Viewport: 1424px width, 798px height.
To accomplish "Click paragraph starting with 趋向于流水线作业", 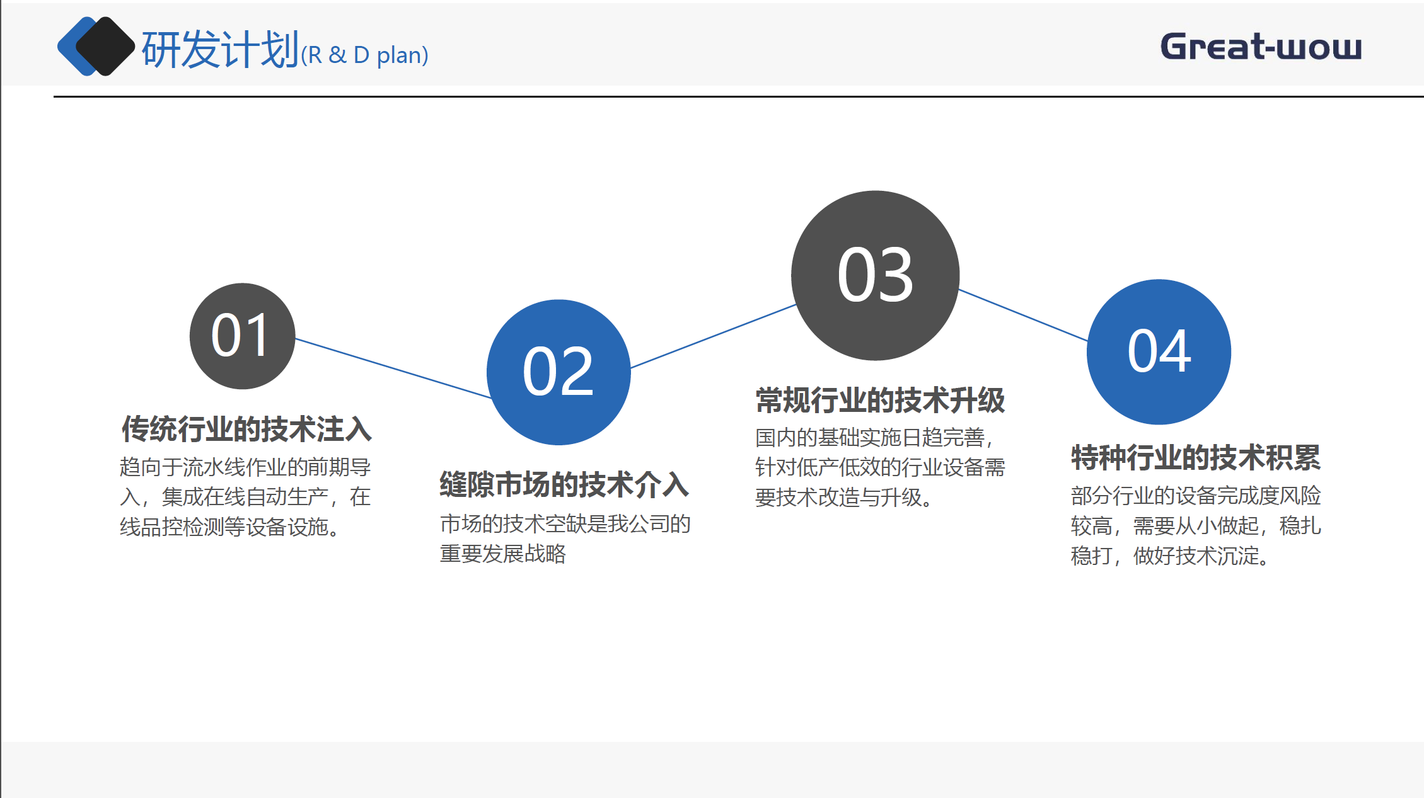I will point(245,497).
